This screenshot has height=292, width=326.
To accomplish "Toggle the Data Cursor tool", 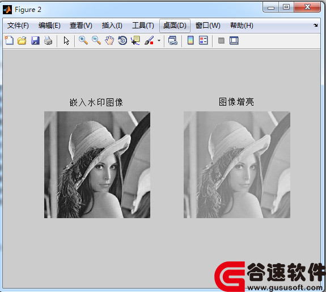I will pyautogui.click(x=136, y=40).
